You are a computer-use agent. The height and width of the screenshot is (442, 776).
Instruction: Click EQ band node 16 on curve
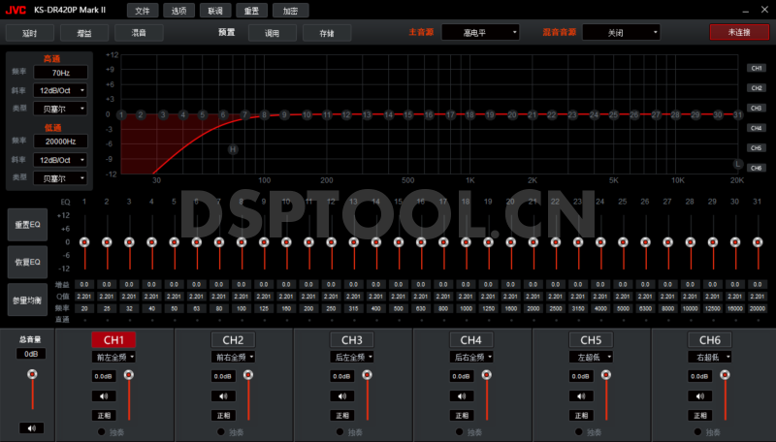pos(428,114)
